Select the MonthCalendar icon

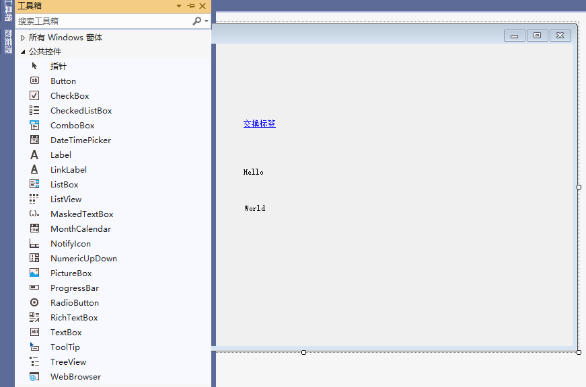point(34,228)
